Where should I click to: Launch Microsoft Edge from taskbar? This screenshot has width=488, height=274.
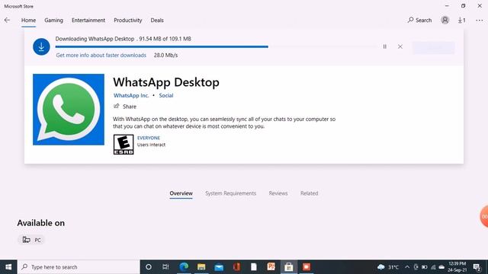point(184,267)
